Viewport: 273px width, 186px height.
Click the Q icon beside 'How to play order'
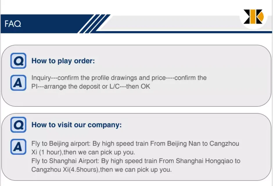(18, 61)
